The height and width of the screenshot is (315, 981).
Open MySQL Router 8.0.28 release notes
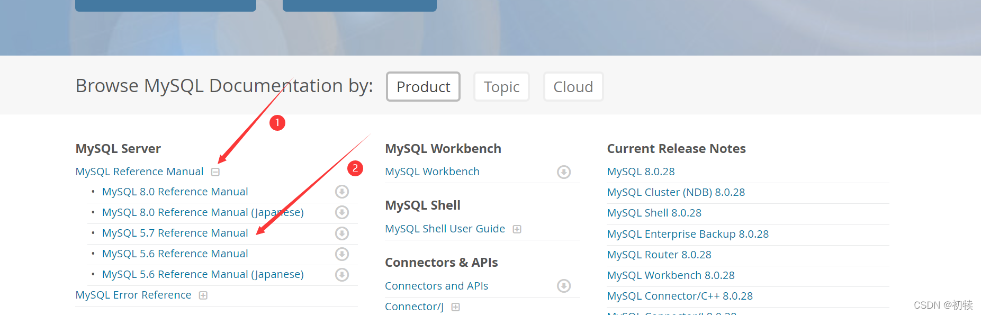click(659, 255)
